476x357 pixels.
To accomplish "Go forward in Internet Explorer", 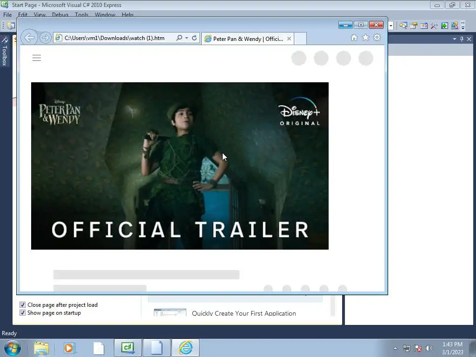I will [x=45, y=38].
